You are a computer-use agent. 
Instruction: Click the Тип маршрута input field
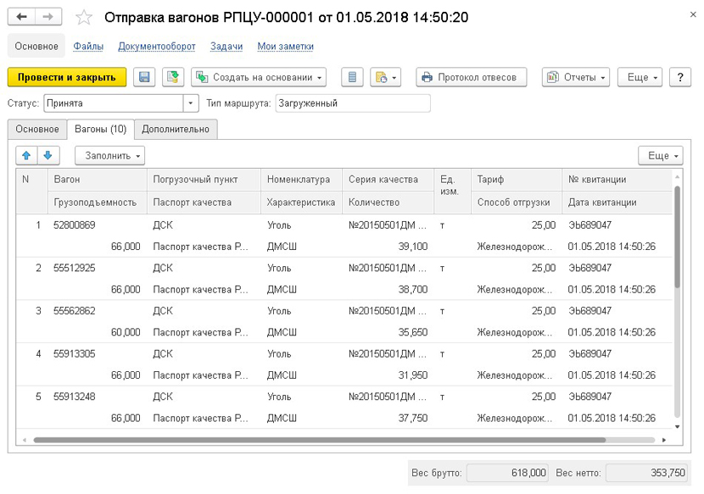pos(352,103)
